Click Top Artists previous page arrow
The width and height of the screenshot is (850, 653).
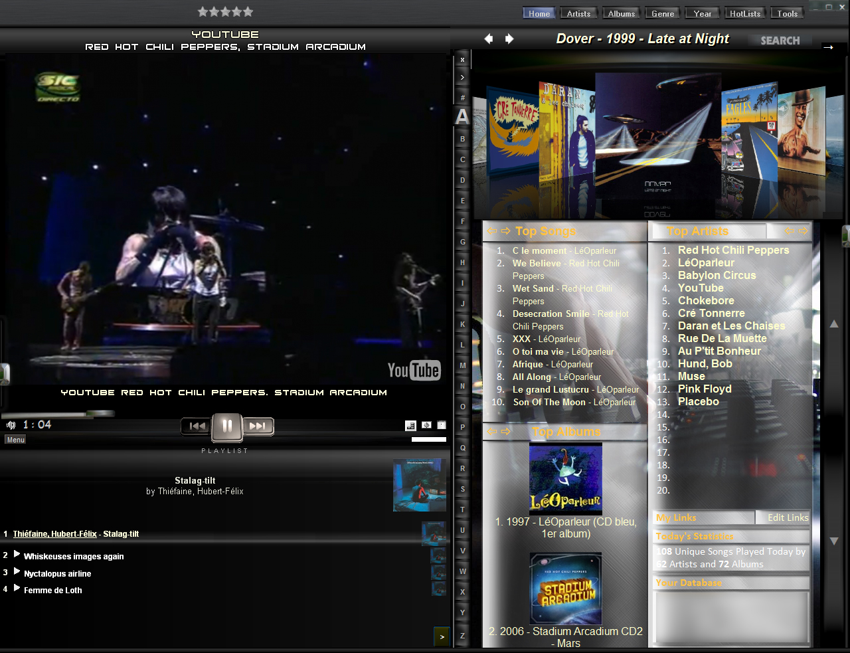click(790, 231)
